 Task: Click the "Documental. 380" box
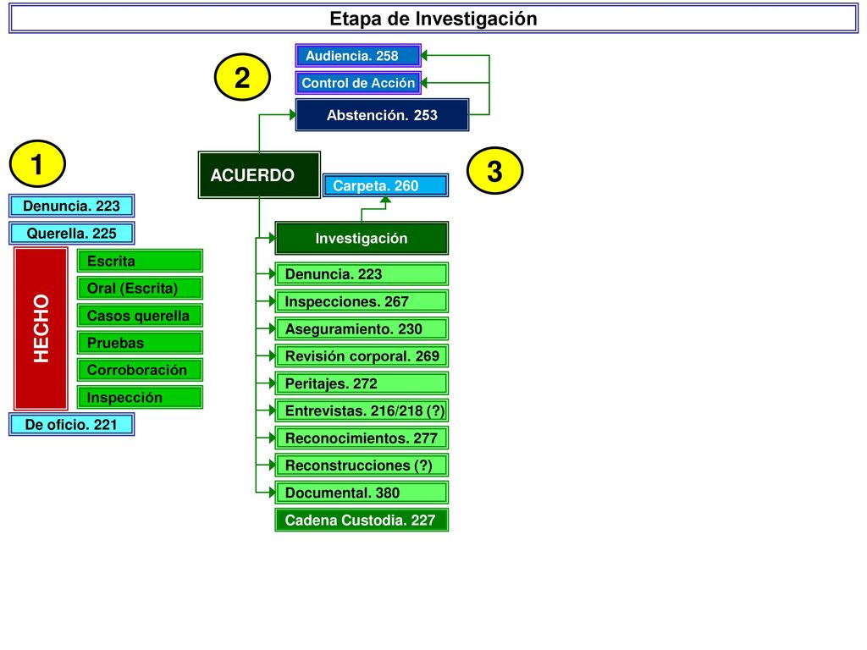tap(362, 493)
